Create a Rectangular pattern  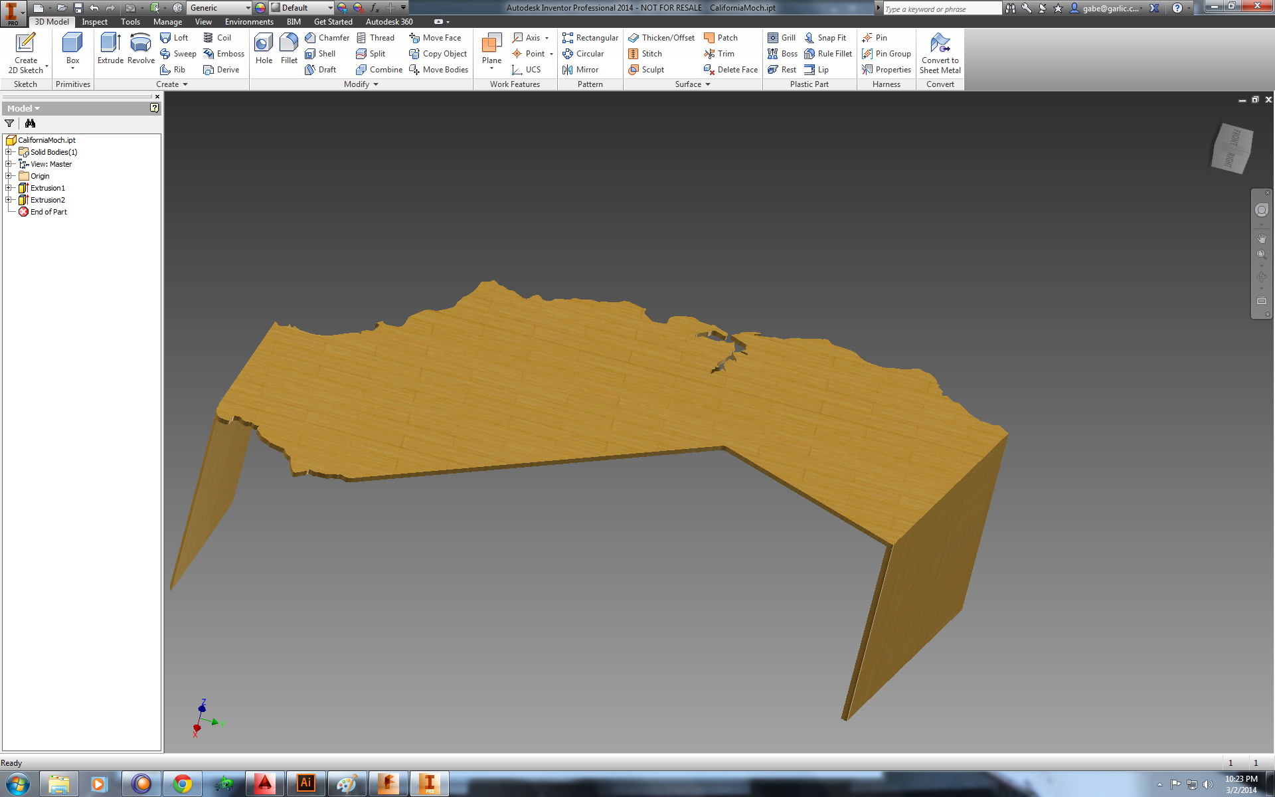click(x=590, y=38)
